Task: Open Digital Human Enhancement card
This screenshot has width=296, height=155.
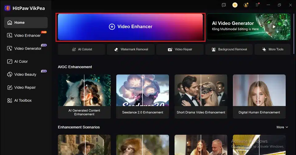Action: (259, 96)
